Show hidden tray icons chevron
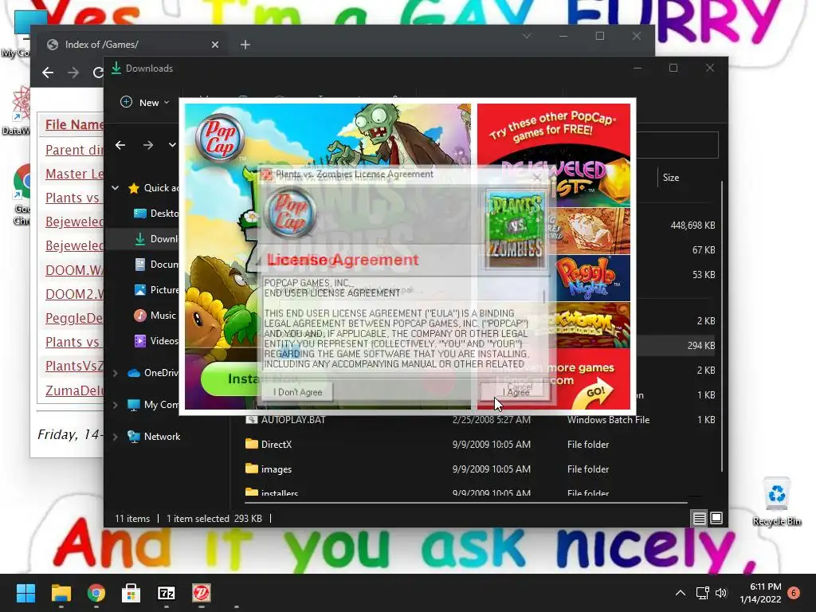816x612 pixels. point(681,593)
